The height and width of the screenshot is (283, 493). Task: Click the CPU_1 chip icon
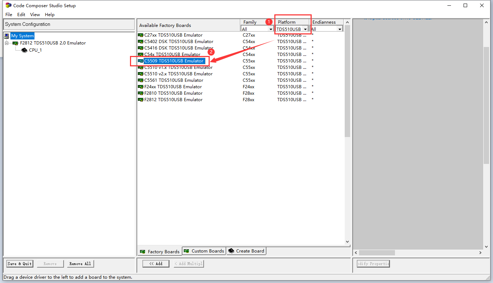[x=24, y=50]
